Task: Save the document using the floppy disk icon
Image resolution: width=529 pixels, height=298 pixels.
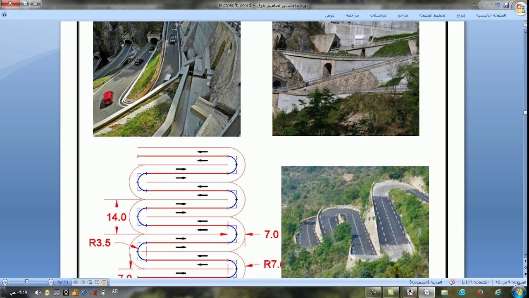Action: point(506,5)
